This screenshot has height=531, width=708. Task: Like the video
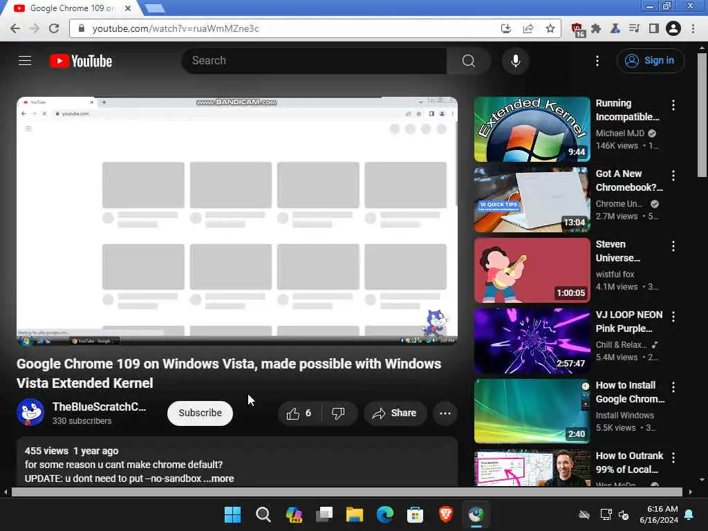[299, 413]
